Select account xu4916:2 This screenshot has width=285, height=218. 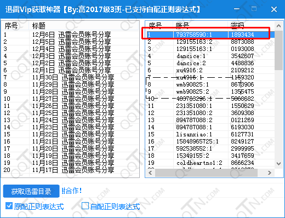pyautogui.click(x=210, y=70)
